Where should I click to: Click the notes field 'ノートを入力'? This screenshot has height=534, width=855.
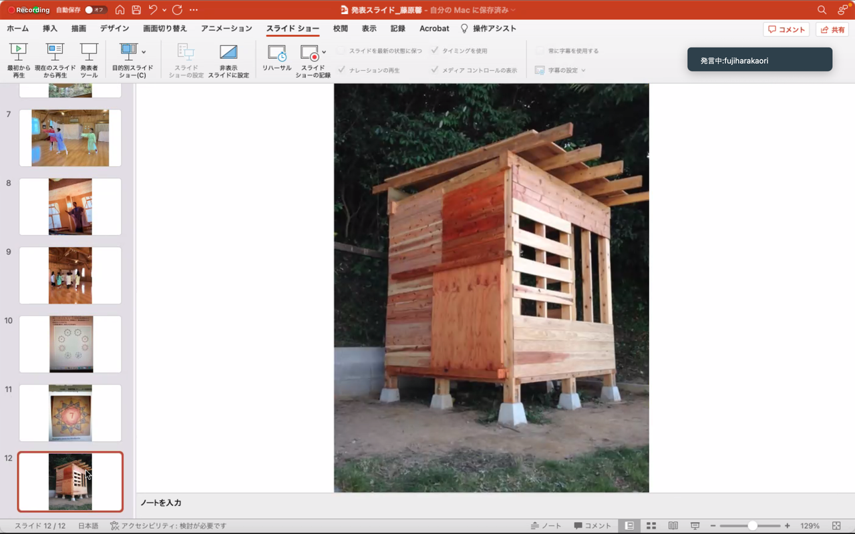[161, 503]
